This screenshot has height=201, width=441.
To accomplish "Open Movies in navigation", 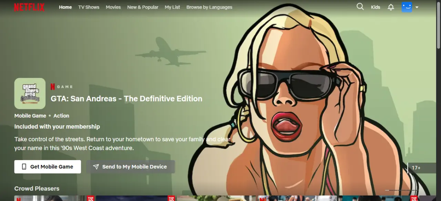I will point(113,7).
